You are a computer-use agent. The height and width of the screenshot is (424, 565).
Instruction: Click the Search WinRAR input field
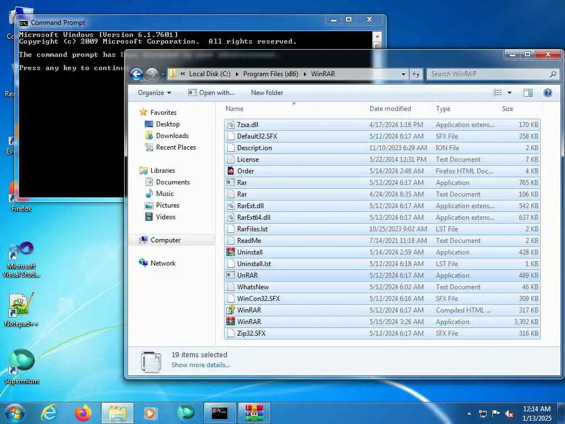[488, 74]
